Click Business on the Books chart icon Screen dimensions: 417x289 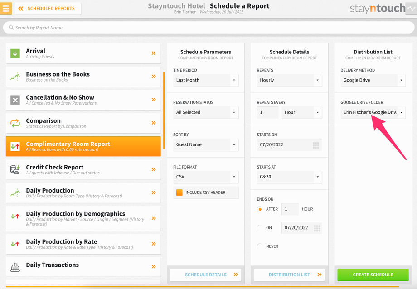(x=15, y=77)
